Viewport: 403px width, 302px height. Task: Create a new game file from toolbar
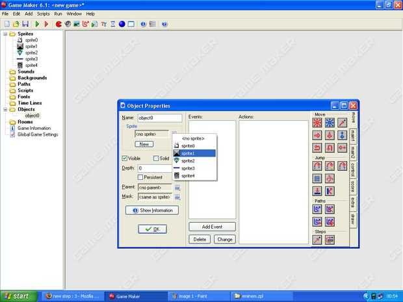click(x=7, y=24)
